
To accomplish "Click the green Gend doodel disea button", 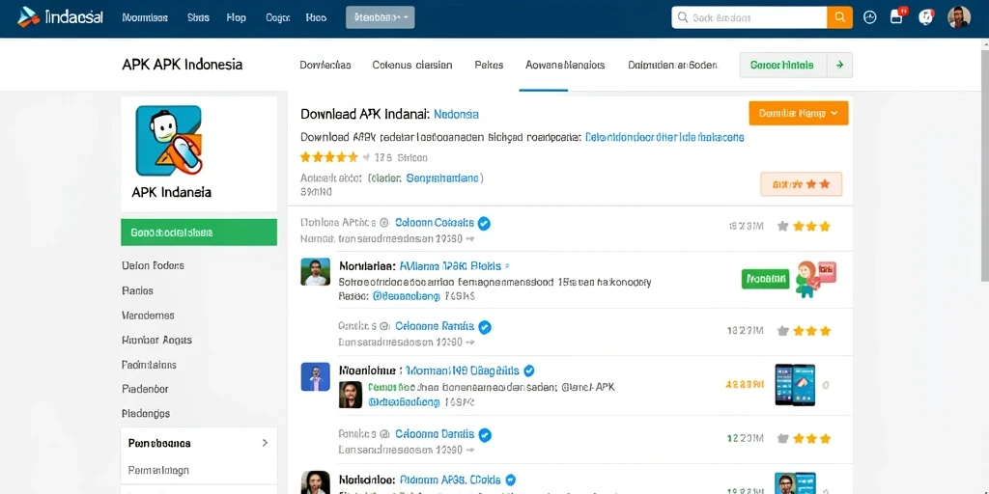I will (x=199, y=233).
